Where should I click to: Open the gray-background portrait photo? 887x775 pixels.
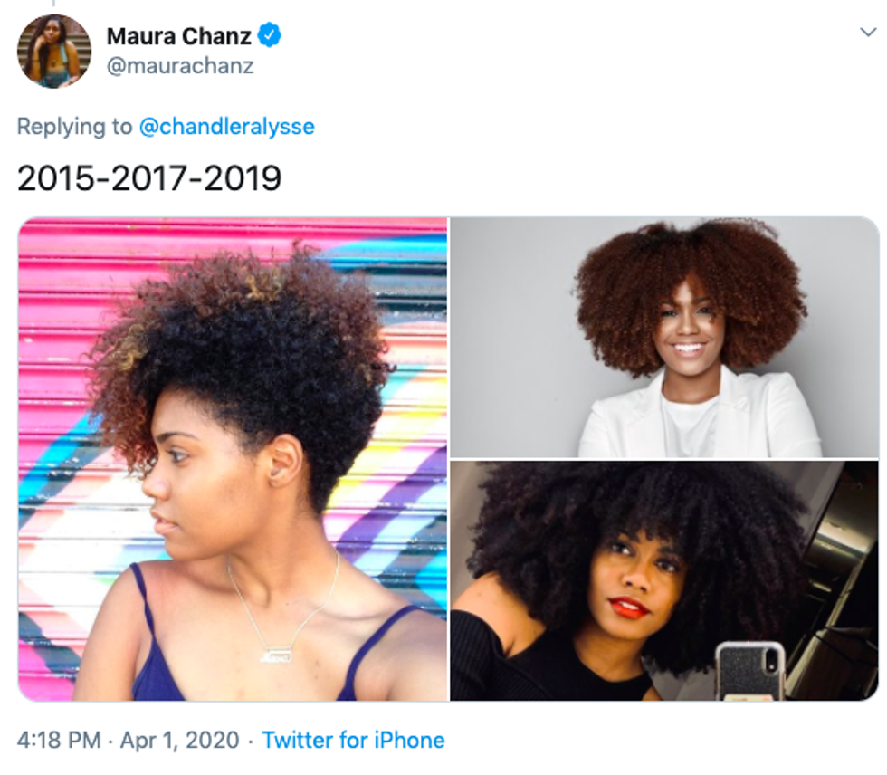[664, 337]
